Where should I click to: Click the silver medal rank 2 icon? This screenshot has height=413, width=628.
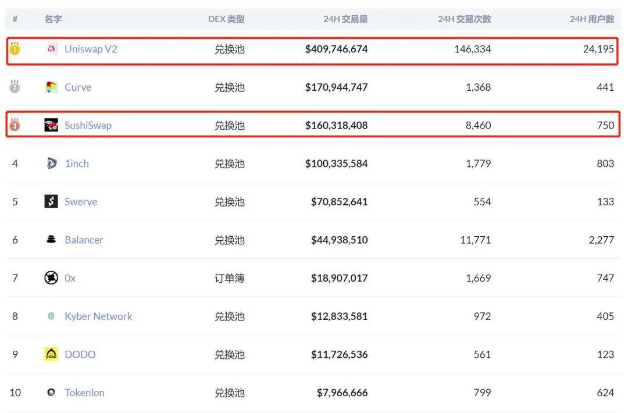pos(15,86)
